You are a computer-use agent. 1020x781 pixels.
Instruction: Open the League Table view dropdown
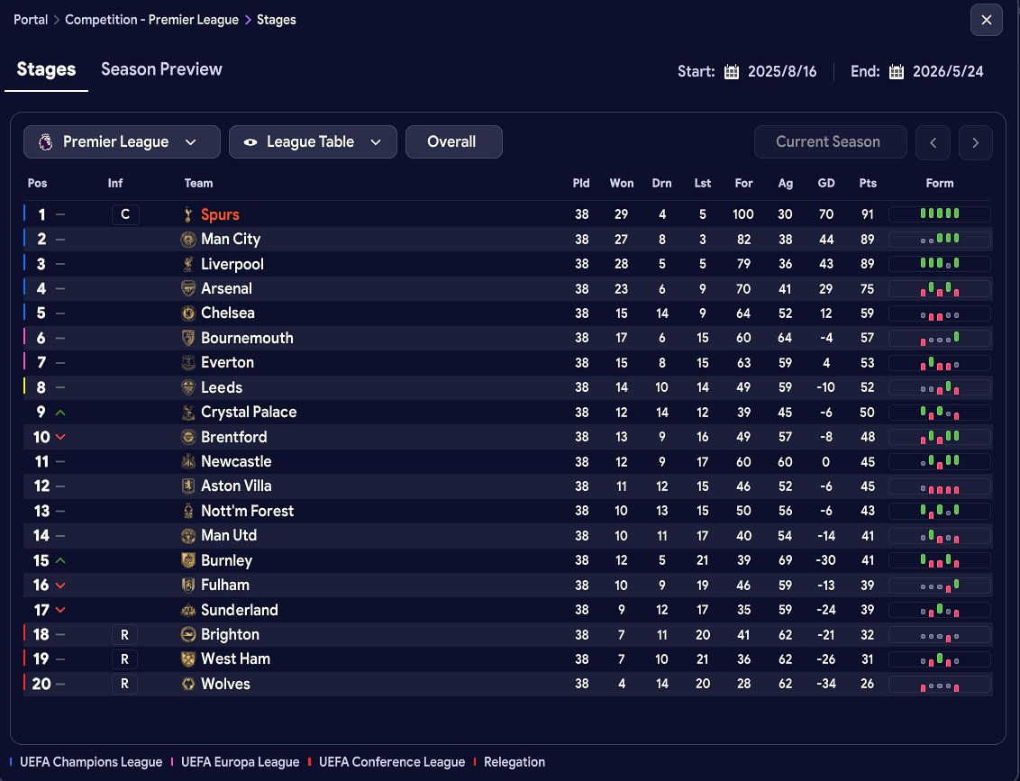[x=313, y=142]
